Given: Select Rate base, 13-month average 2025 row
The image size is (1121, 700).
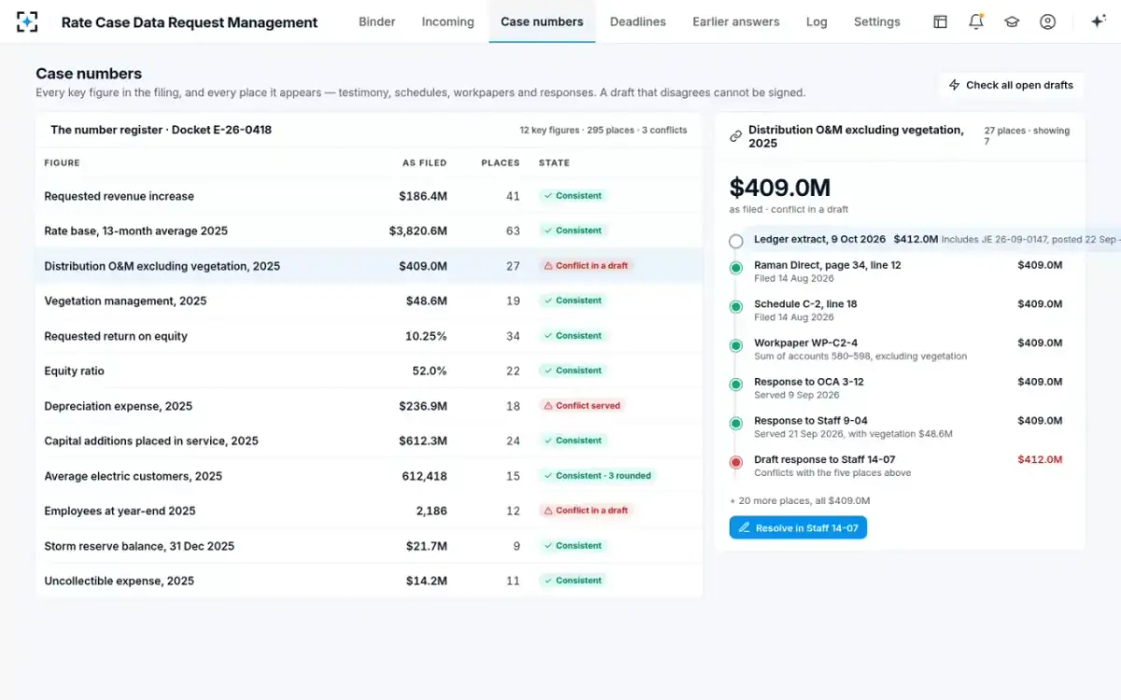Looking at the screenshot, I should pyautogui.click(x=369, y=231).
